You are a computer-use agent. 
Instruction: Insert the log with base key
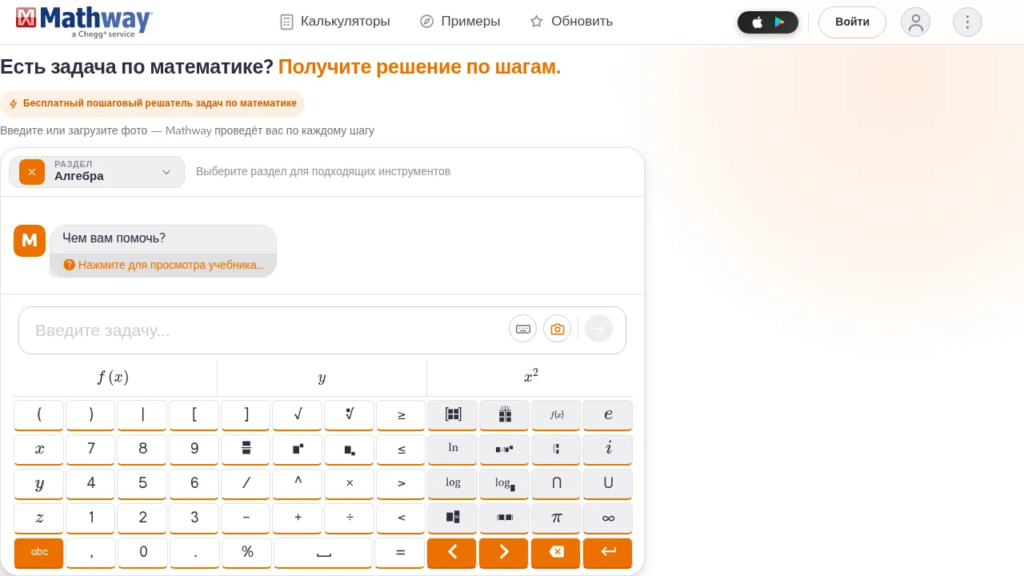505,484
